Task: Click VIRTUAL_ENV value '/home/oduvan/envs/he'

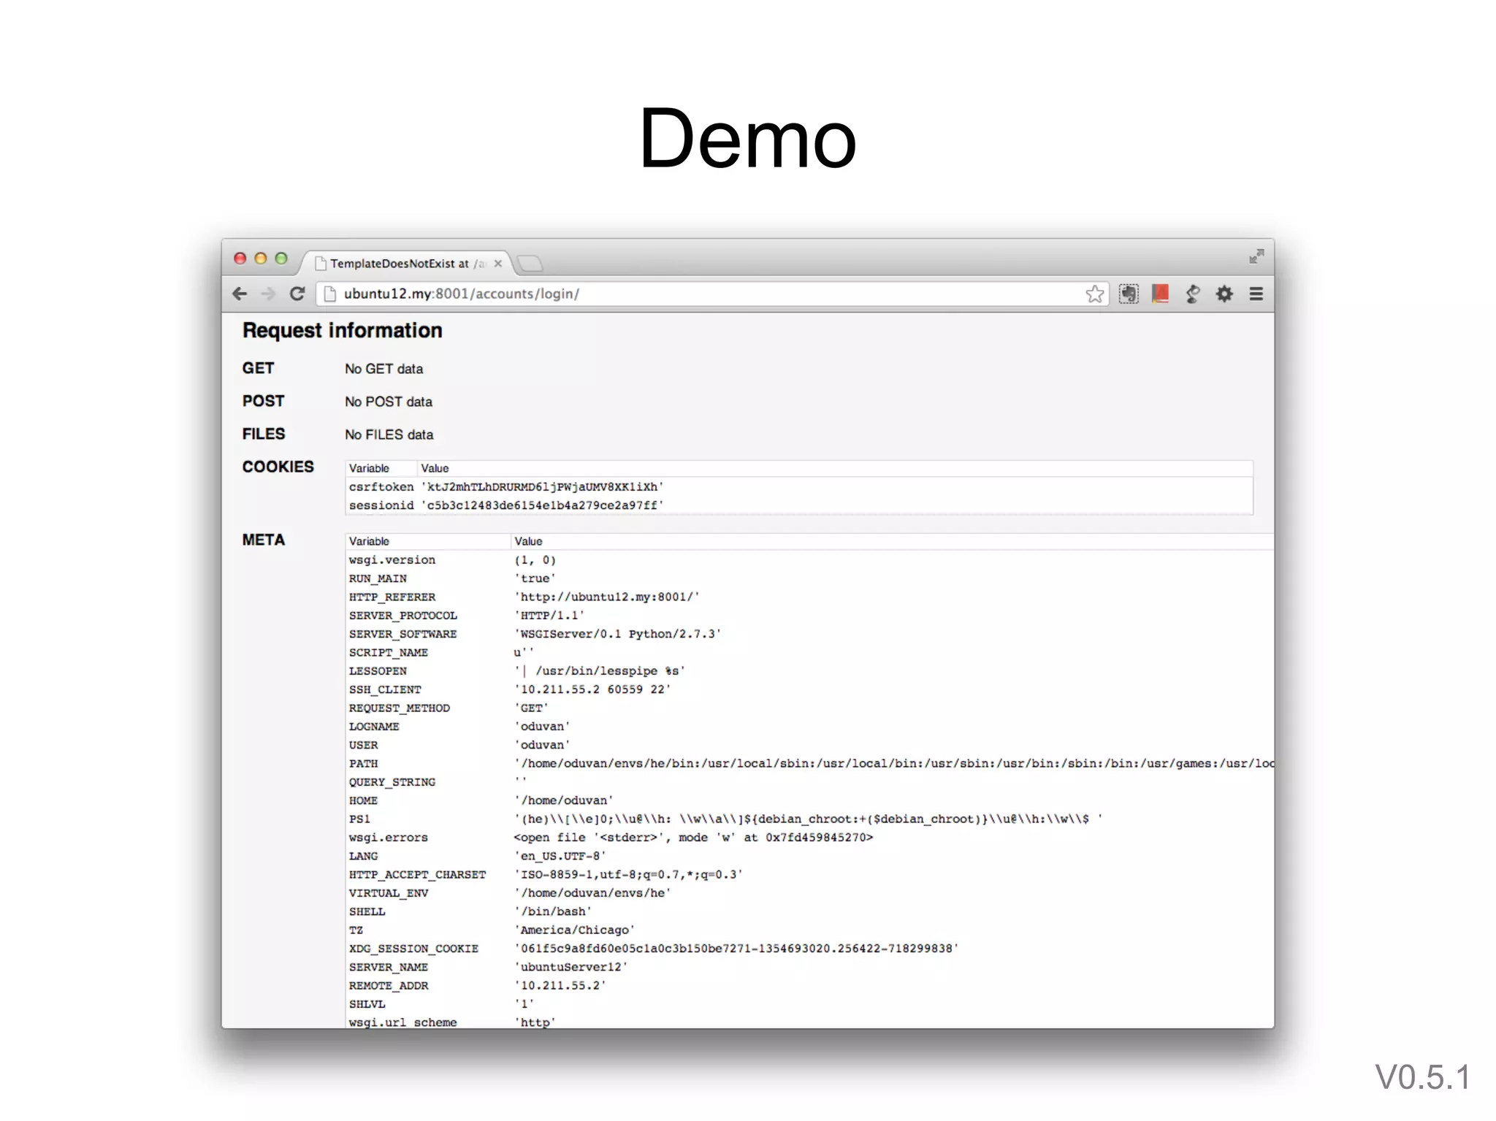Action: click(592, 893)
